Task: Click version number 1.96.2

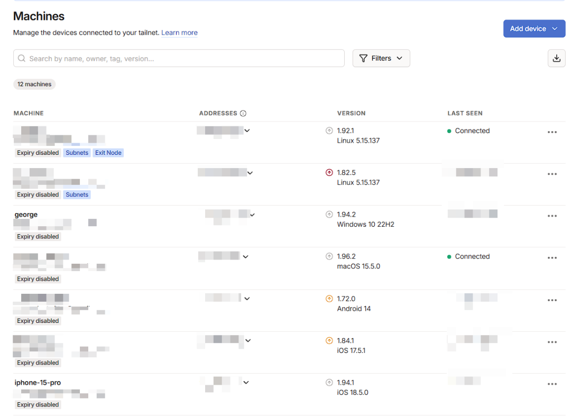Action: [x=346, y=256]
